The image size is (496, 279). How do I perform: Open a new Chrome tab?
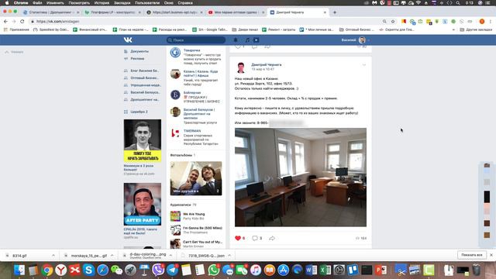pyautogui.click(x=335, y=12)
